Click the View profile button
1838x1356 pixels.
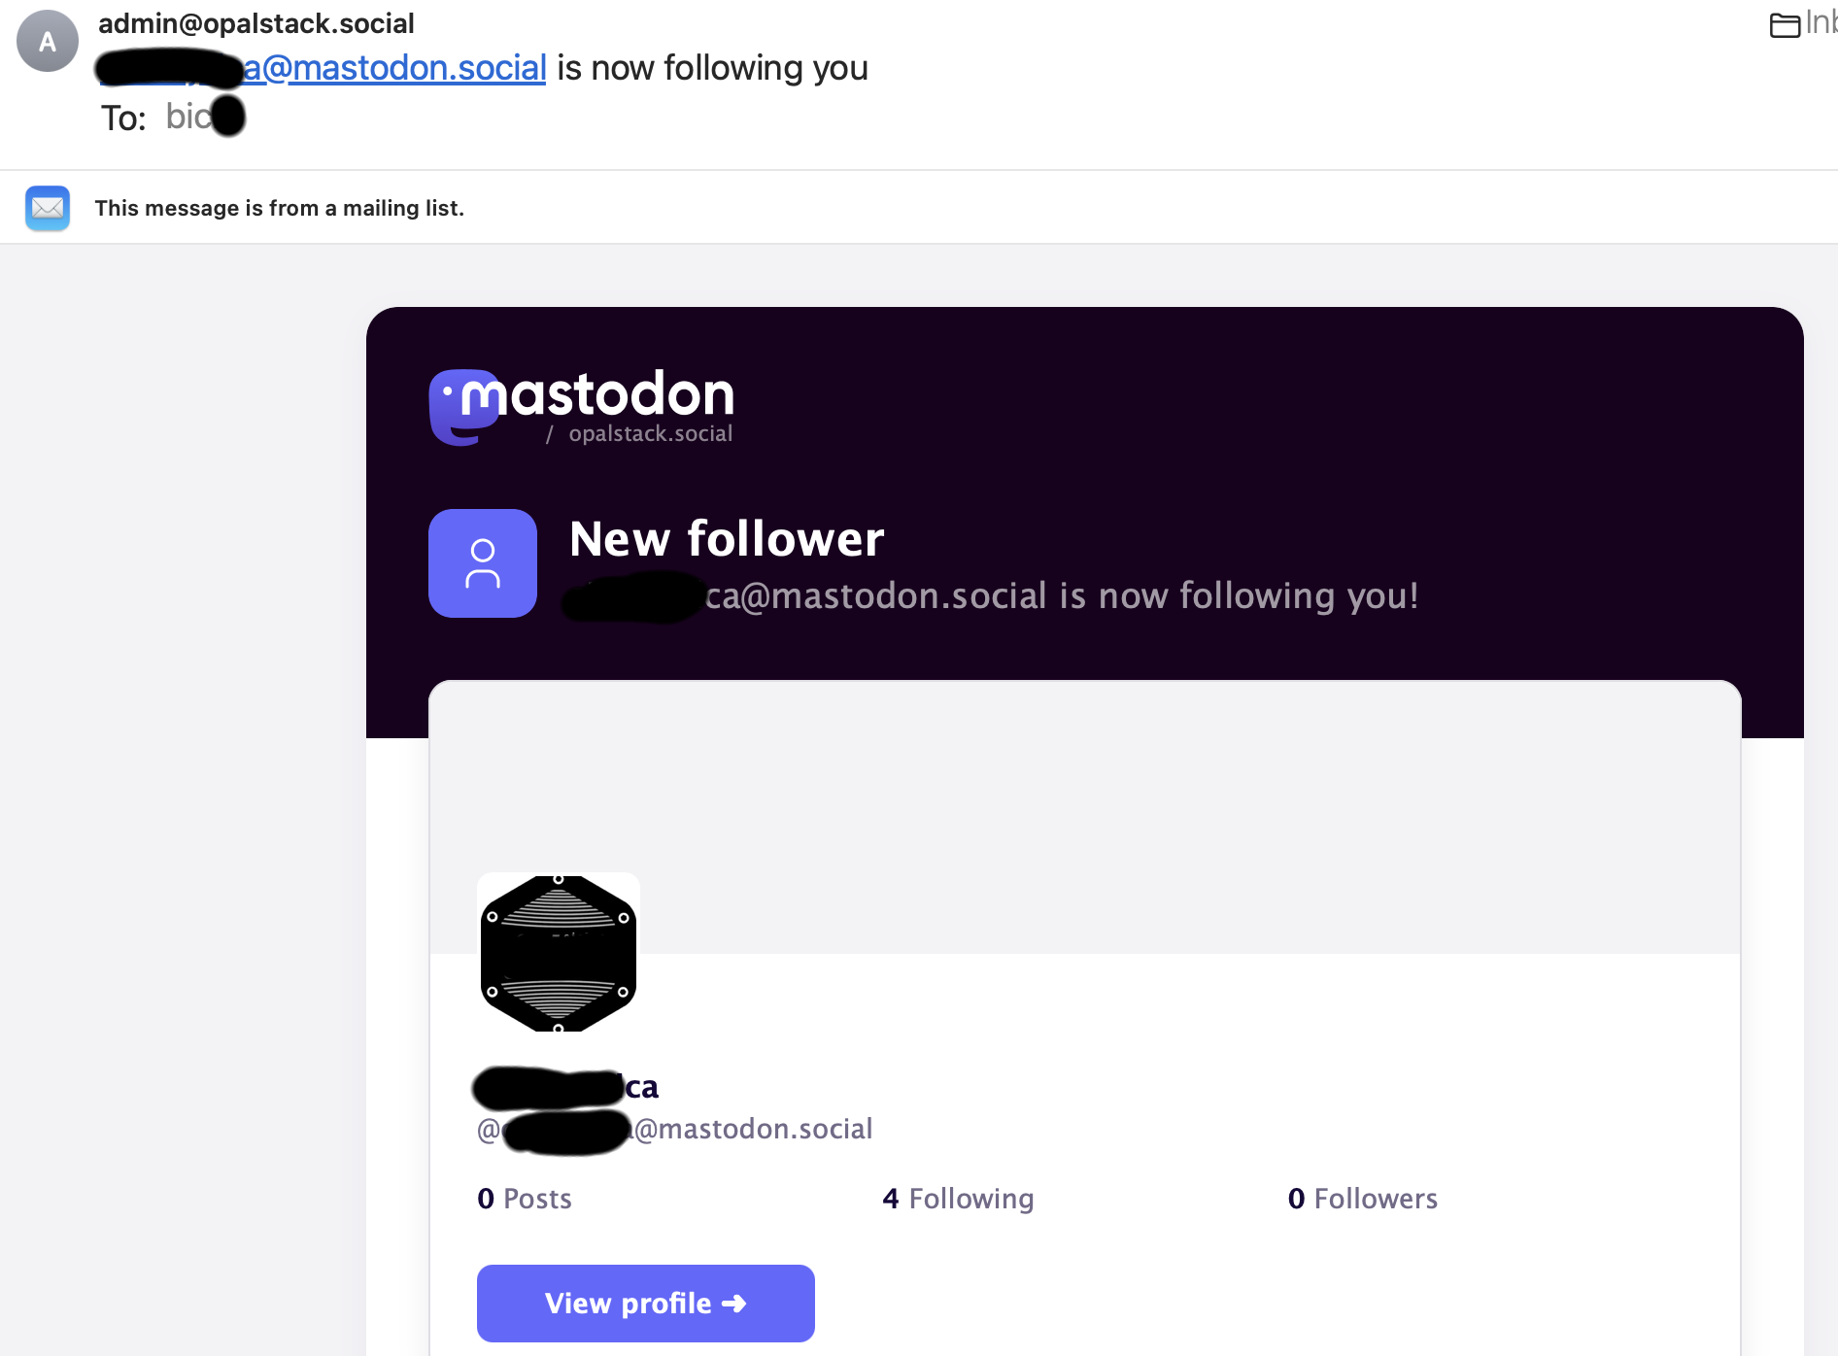point(646,1304)
